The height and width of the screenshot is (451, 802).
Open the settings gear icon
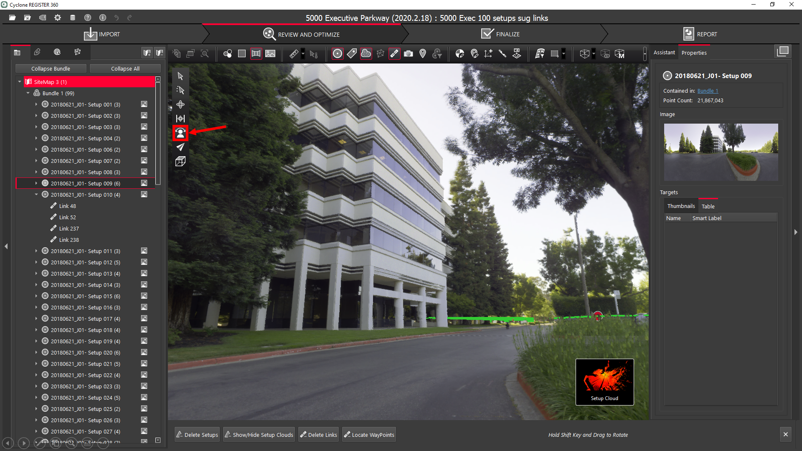click(x=58, y=18)
